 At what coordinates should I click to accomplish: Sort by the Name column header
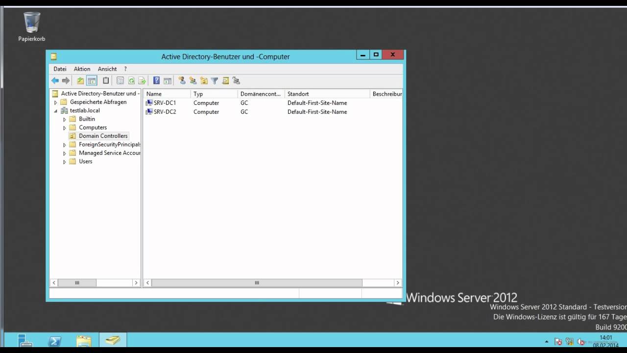(x=167, y=94)
